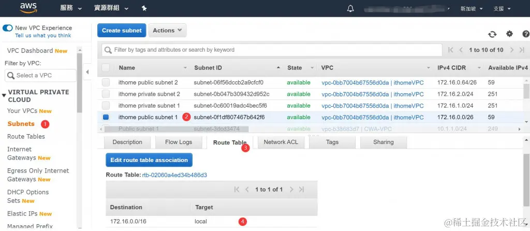Screen dimensions: 530x231
Task: Click Edit route table association button
Action: 149,160
